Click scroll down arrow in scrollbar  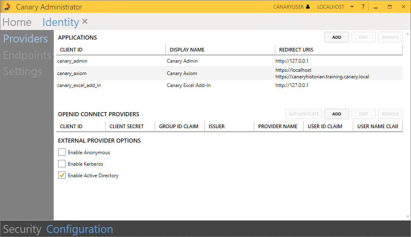(x=407, y=217)
